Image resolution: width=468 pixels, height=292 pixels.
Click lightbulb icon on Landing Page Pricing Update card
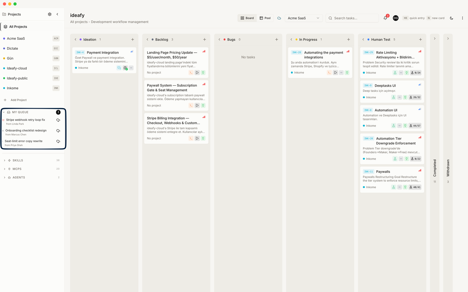tap(203, 73)
